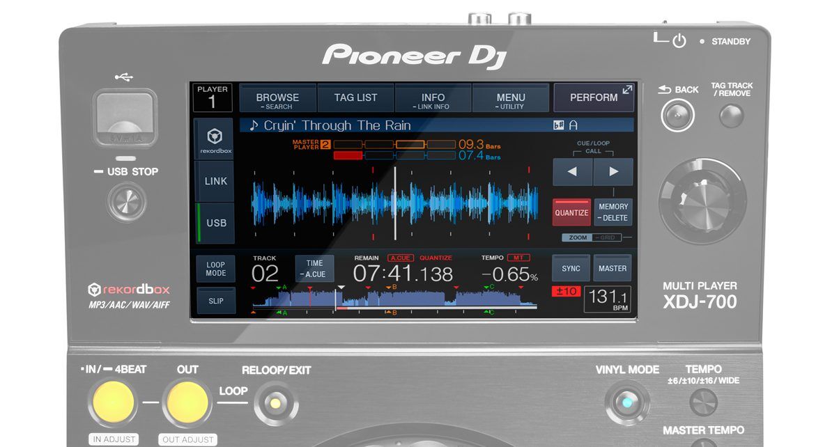Toggle QUANTIZE on
The height and width of the screenshot is (447, 839).
pyautogui.click(x=571, y=212)
